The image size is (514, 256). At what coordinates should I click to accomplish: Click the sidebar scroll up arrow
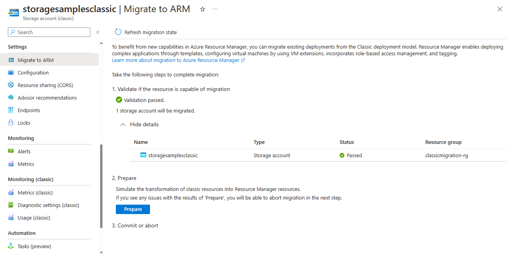click(101, 43)
